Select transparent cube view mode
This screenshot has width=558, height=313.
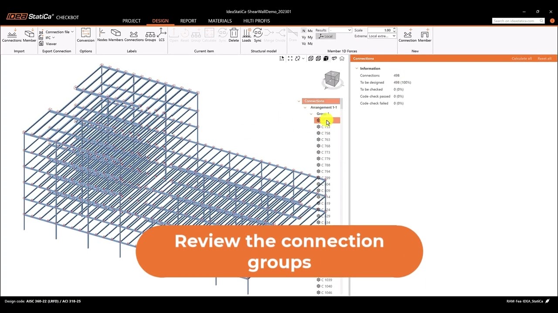(318, 59)
